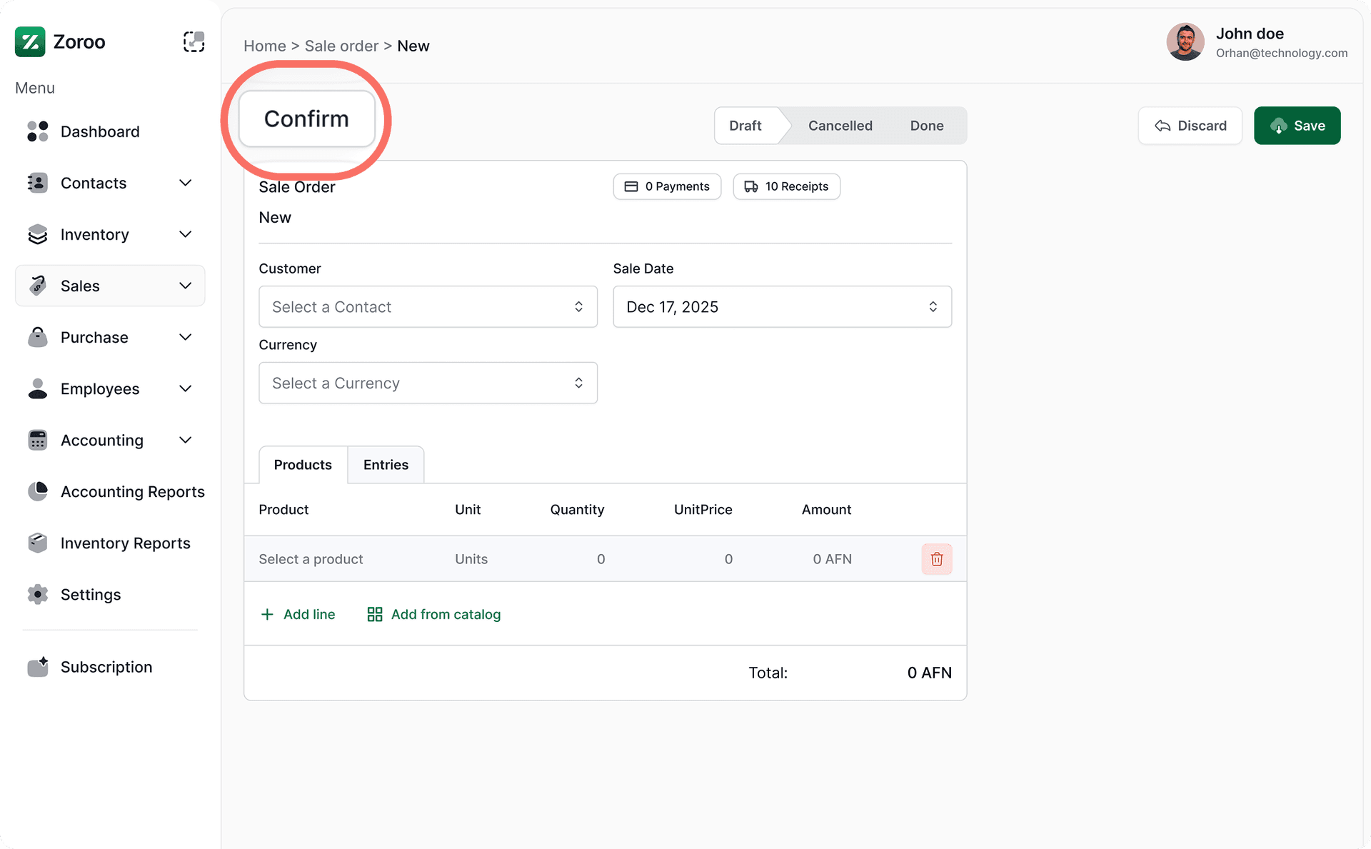Click the Zoroo logo icon
The width and height of the screenshot is (1371, 849).
point(30,42)
